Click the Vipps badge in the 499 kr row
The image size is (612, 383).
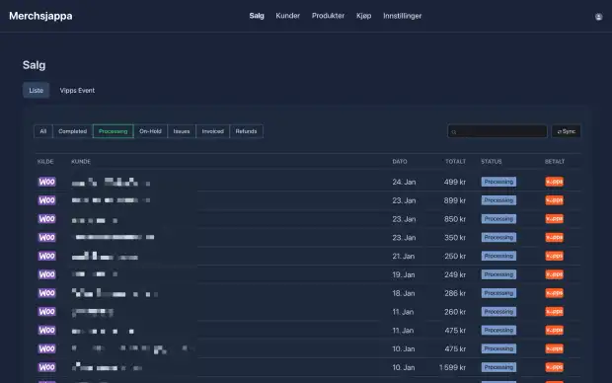[554, 182]
